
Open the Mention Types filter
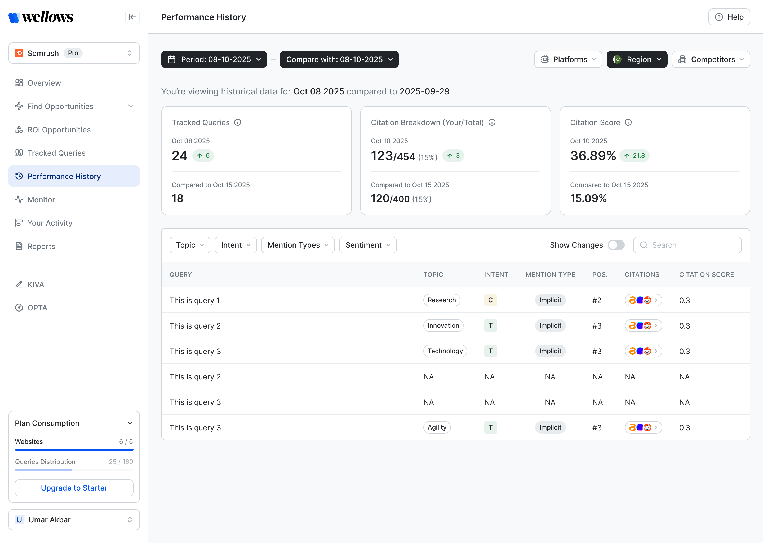pos(298,245)
